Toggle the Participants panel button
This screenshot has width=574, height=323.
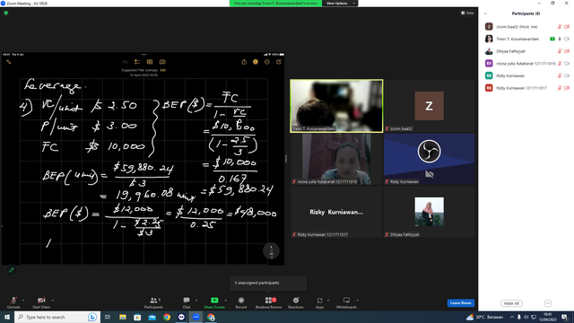click(153, 302)
